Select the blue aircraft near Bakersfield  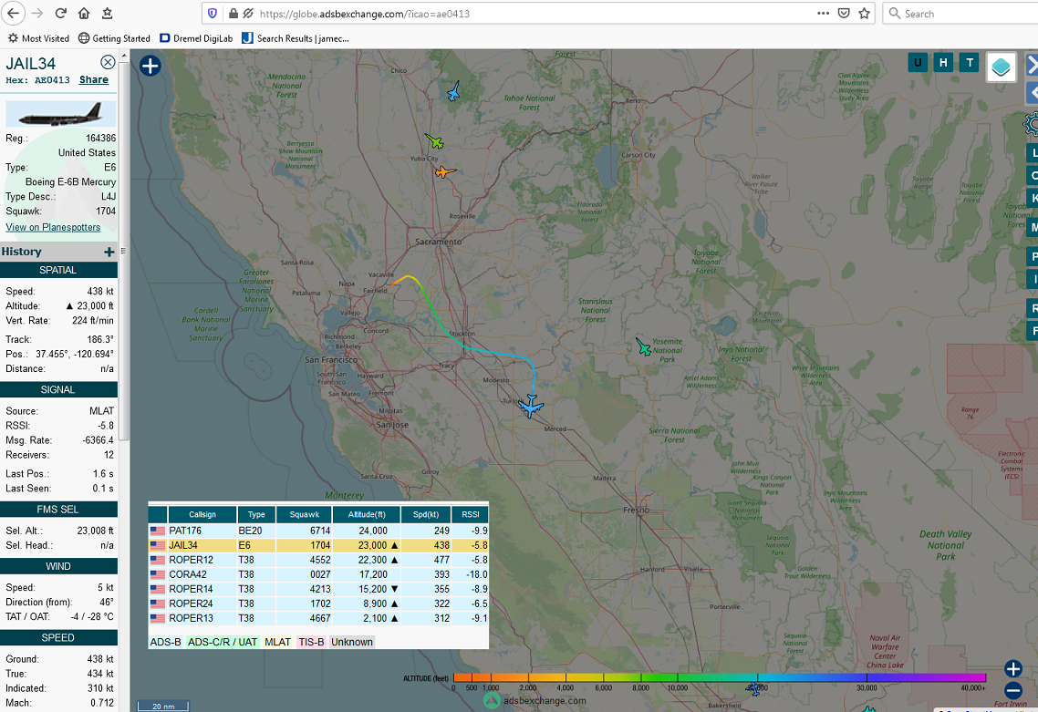pyautogui.click(x=754, y=689)
